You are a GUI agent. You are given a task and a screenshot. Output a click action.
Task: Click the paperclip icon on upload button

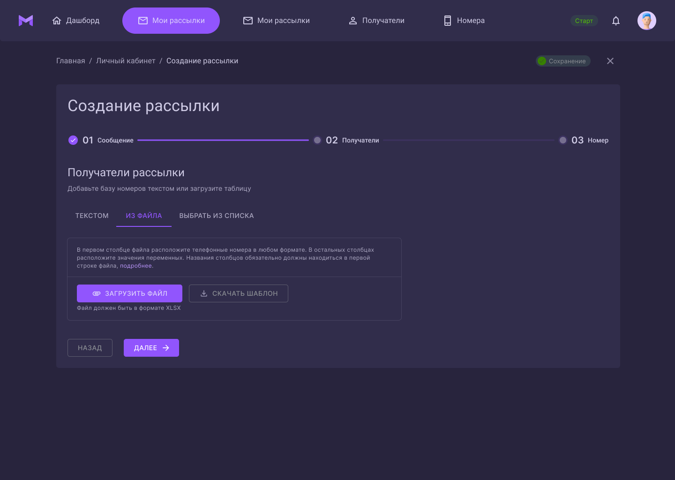[x=97, y=293]
